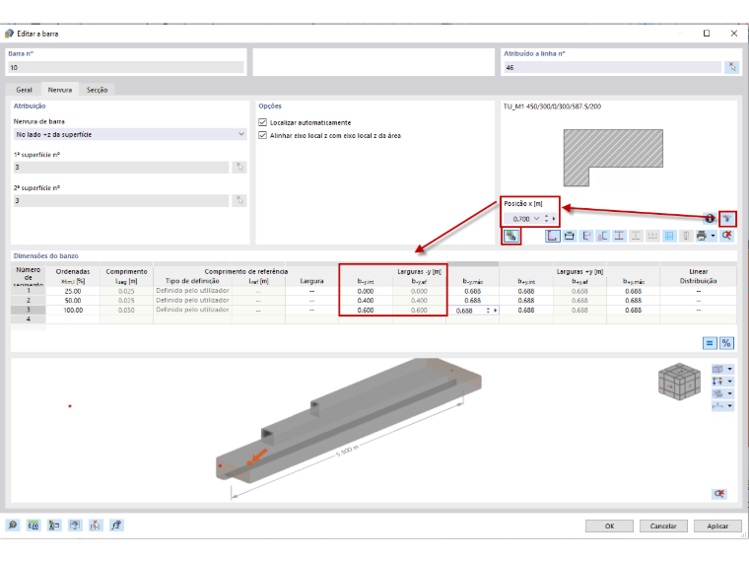Click the units and decimals 0.00 icon
Screen dimensions: 749x562
coord(34,526)
